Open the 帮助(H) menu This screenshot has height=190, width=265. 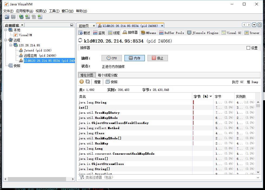[81, 11]
